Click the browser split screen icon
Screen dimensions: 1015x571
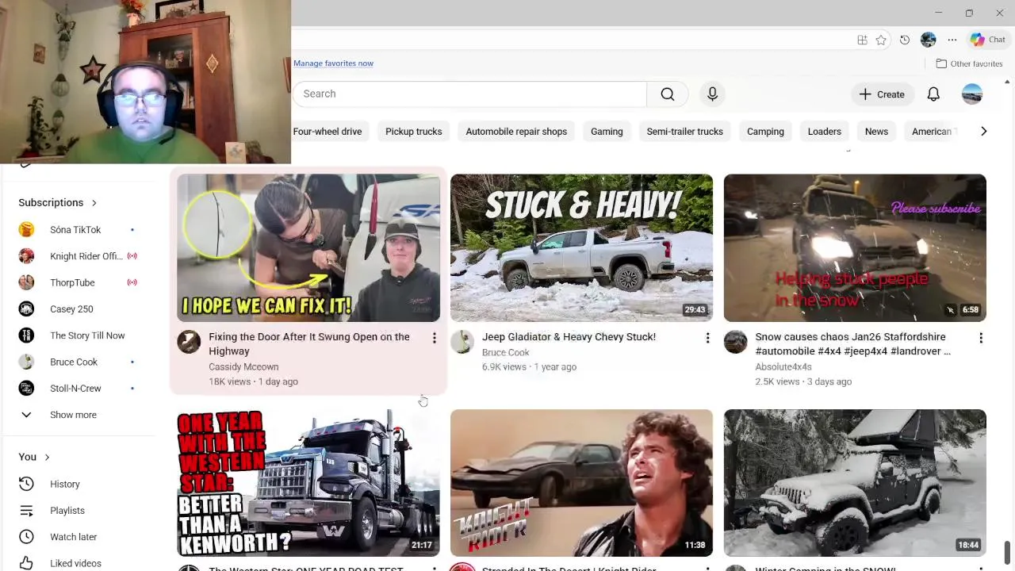pyautogui.click(x=862, y=40)
